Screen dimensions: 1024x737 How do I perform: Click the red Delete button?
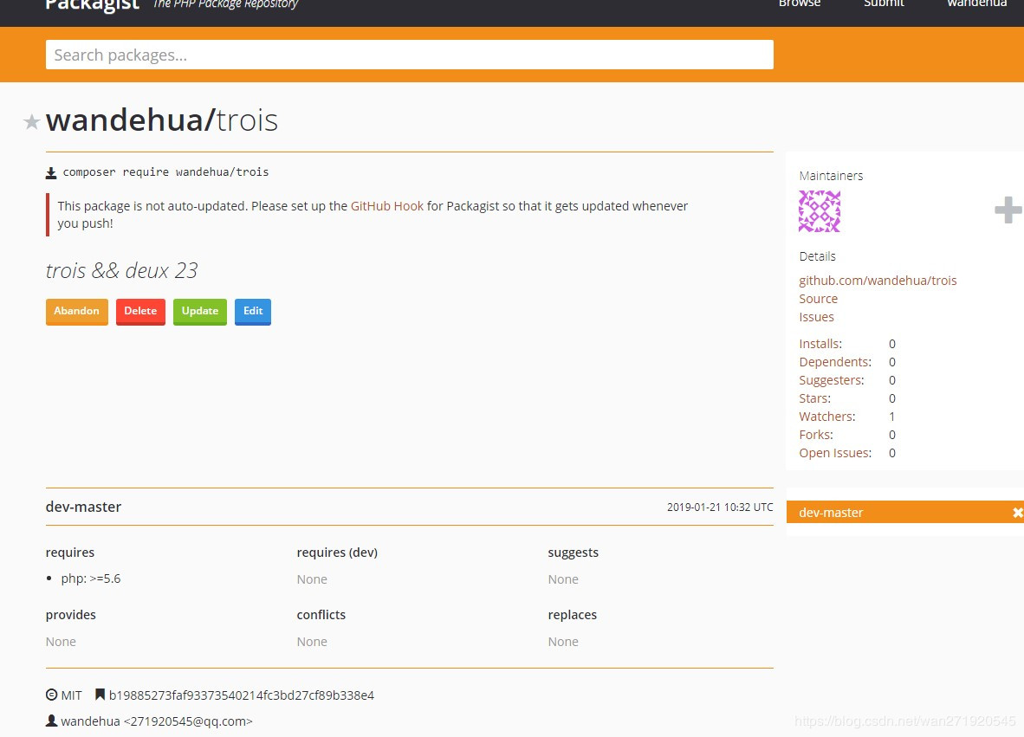coord(140,312)
